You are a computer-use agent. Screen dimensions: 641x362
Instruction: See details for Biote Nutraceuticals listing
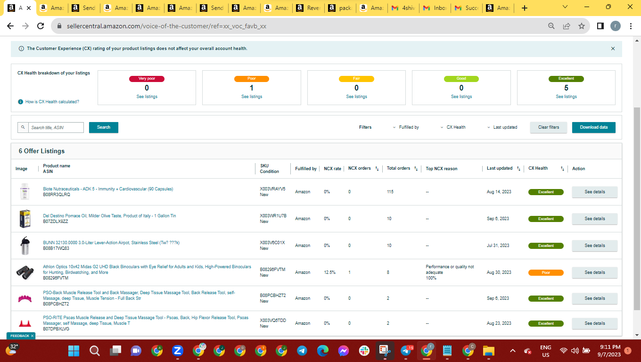click(595, 192)
